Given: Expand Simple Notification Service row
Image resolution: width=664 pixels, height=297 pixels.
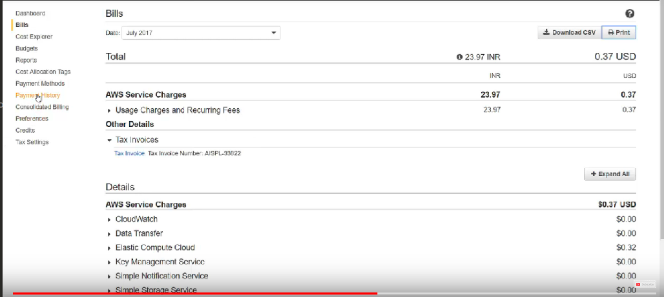Looking at the screenshot, I should click(x=109, y=276).
